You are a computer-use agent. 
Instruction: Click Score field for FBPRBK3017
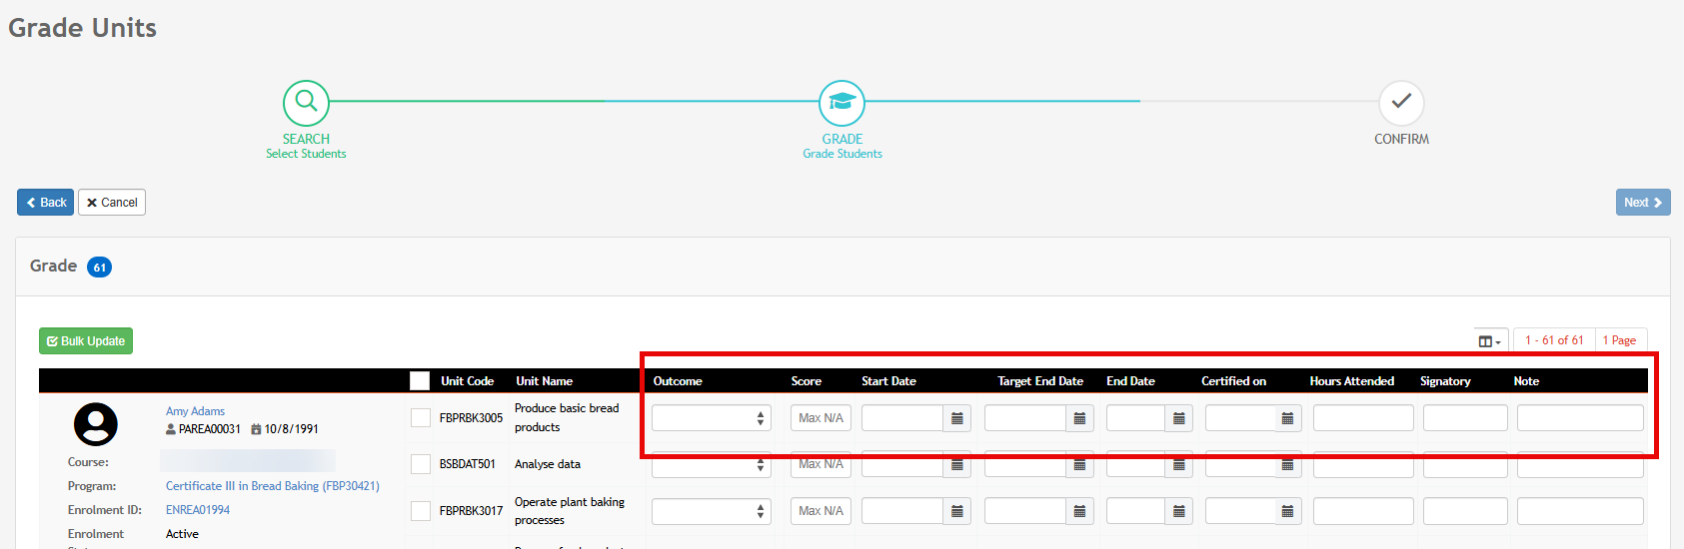(821, 511)
